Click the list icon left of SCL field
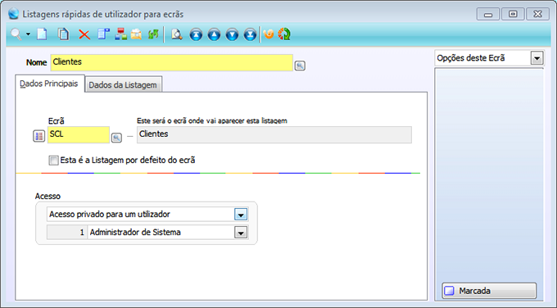 coord(38,136)
